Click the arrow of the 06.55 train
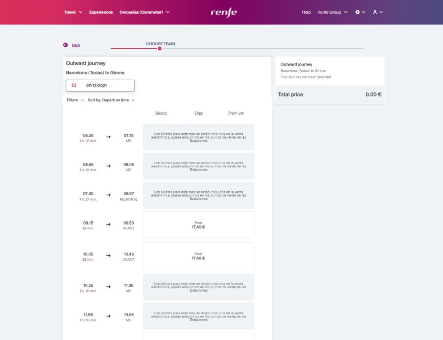Image resolution: width=443 pixels, height=340 pixels. click(x=109, y=166)
